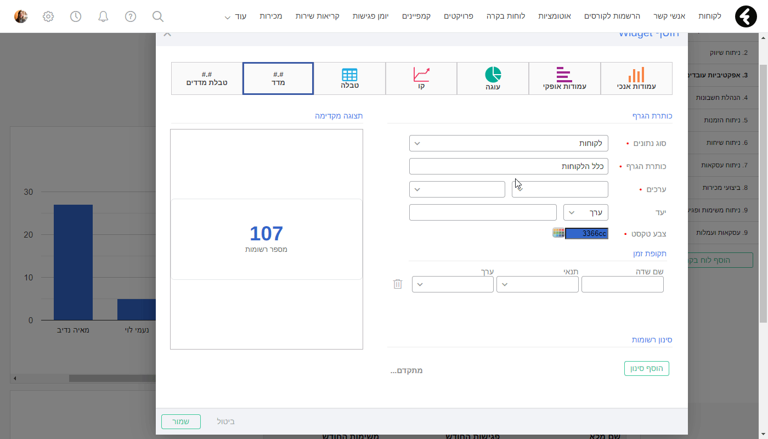Select sidebar item ניתוח עסקאות

[x=724, y=165]
